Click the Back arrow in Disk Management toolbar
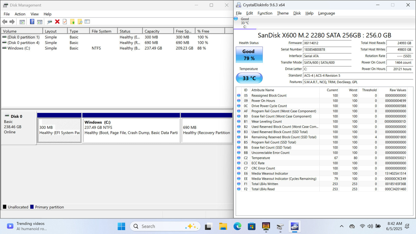 coord(5,22)
